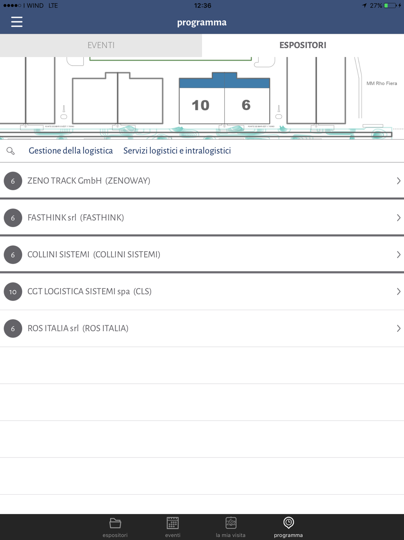This screenshot has width=404, height=540.
Task: Tap hall 6 badge beside COLLINI SISTEMI
Action: click(x=13, y=255)
